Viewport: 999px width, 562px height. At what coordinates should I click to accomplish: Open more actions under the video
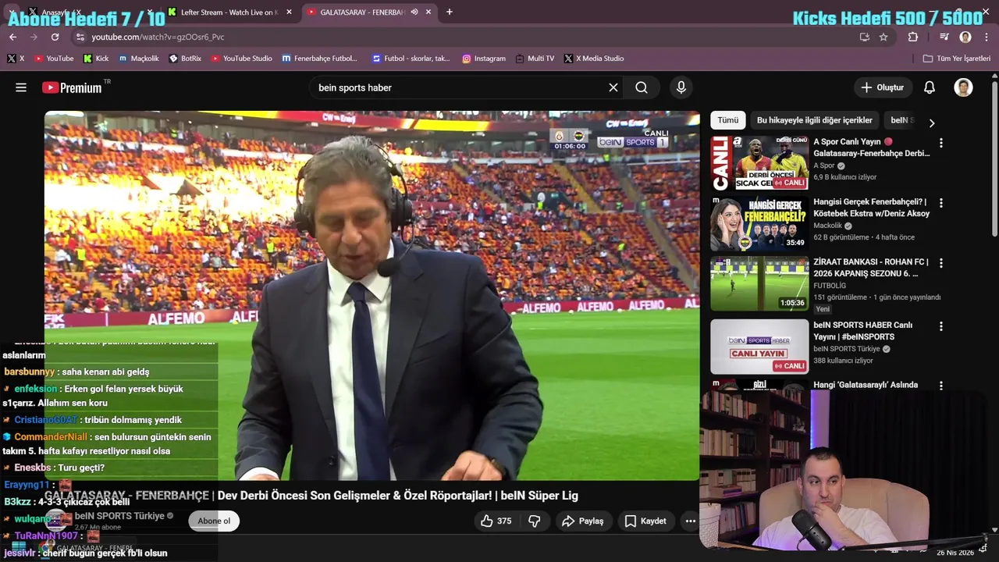[690, 521]
